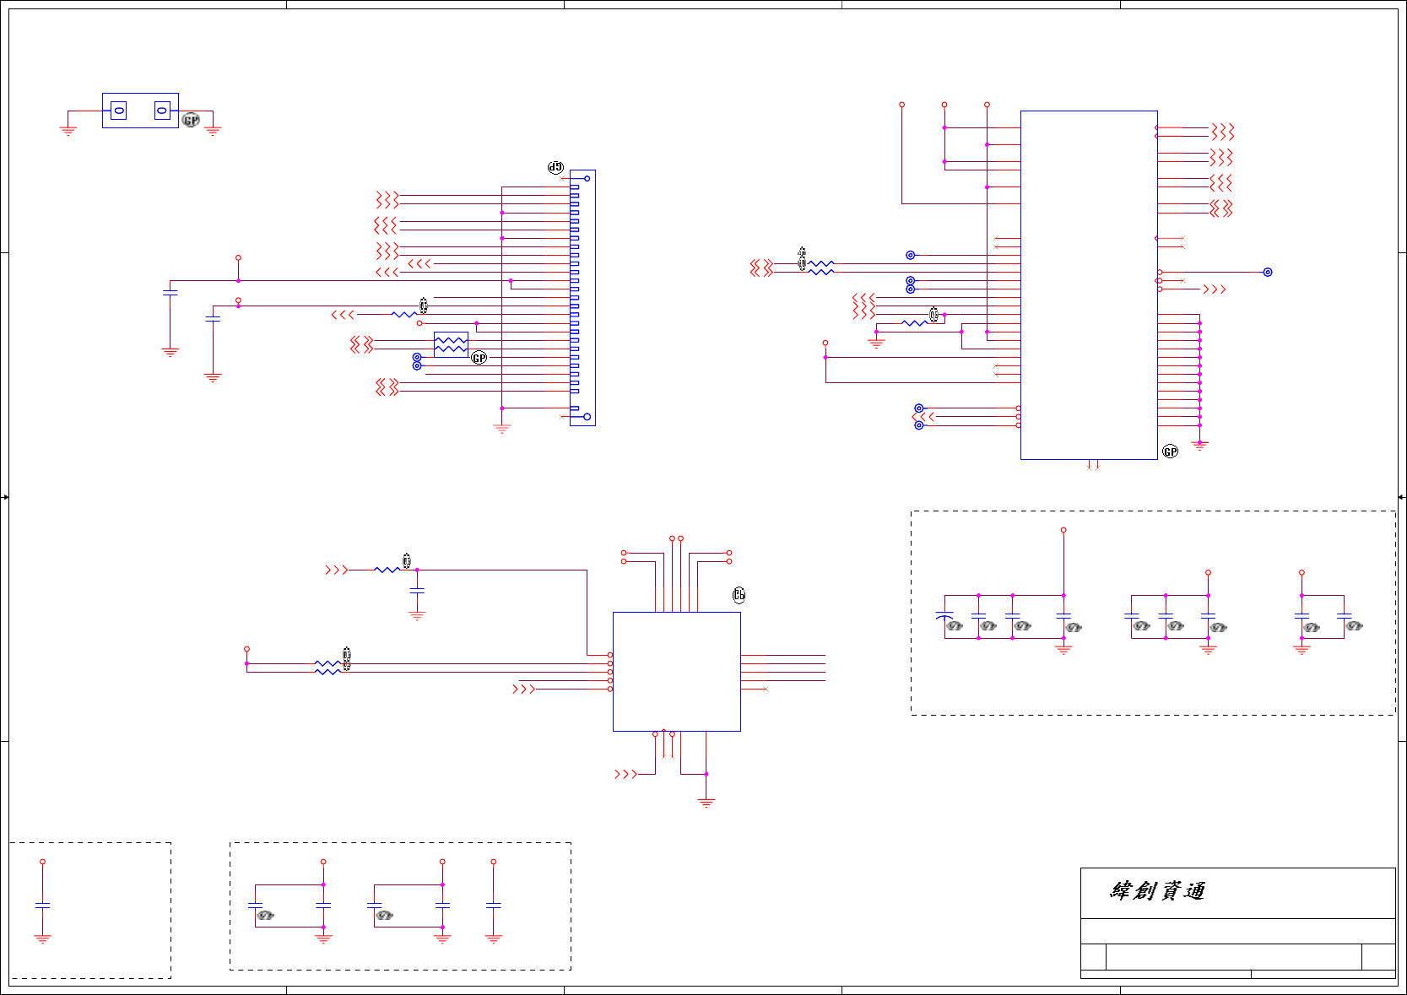Select the large tall IC rectangle body
This screenshot has height=995, width=1407.
(1089, 285)
